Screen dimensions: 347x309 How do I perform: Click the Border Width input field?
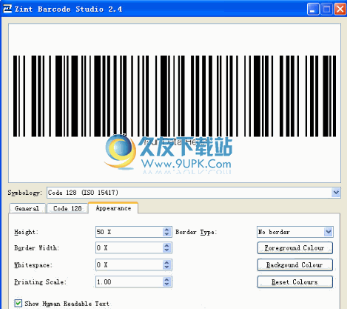pyautogui.click(x=129, y=247)
